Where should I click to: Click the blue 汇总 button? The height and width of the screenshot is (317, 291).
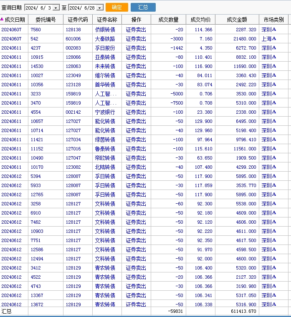pyautogui.click(x=143, y=7)
